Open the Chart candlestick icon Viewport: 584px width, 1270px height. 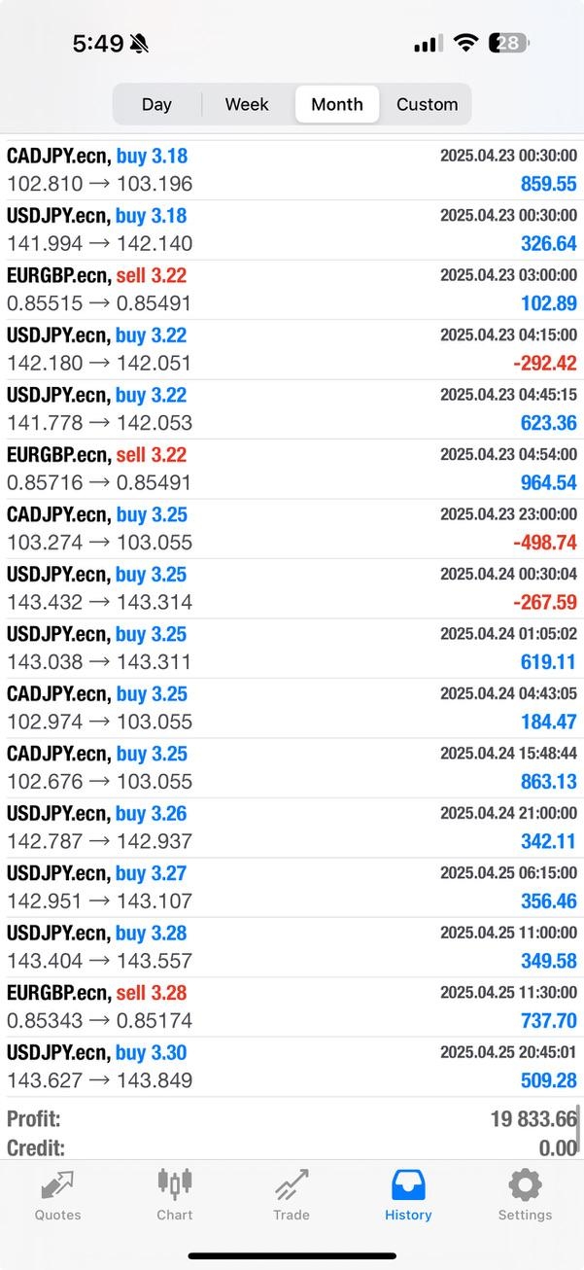175,1184
